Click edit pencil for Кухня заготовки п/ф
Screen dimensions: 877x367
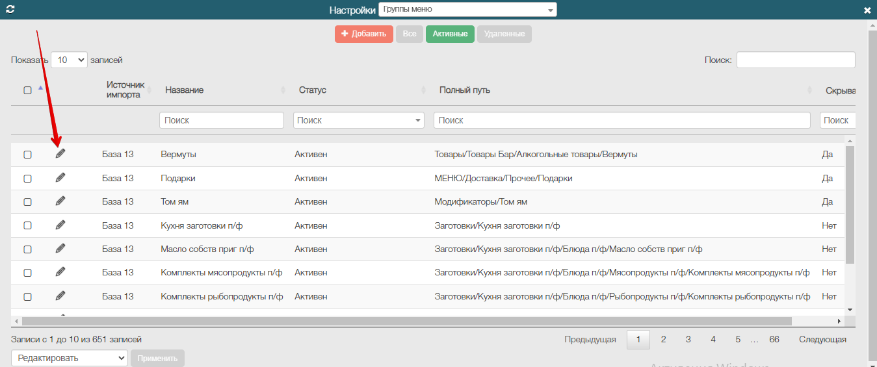60,225
